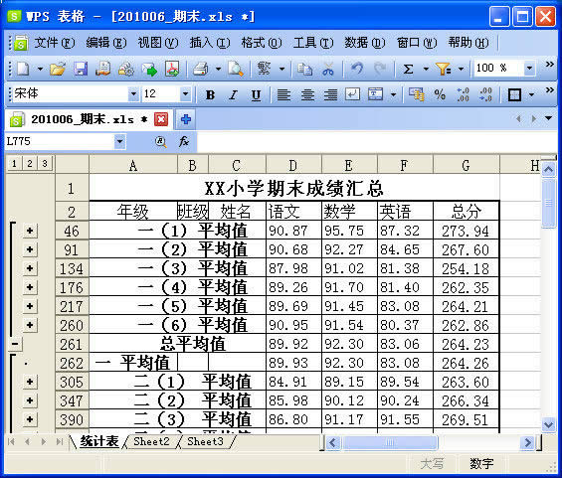Toggle Underline formatting
This screenshot has height=478, width=562.
click(x=256, y=94)
